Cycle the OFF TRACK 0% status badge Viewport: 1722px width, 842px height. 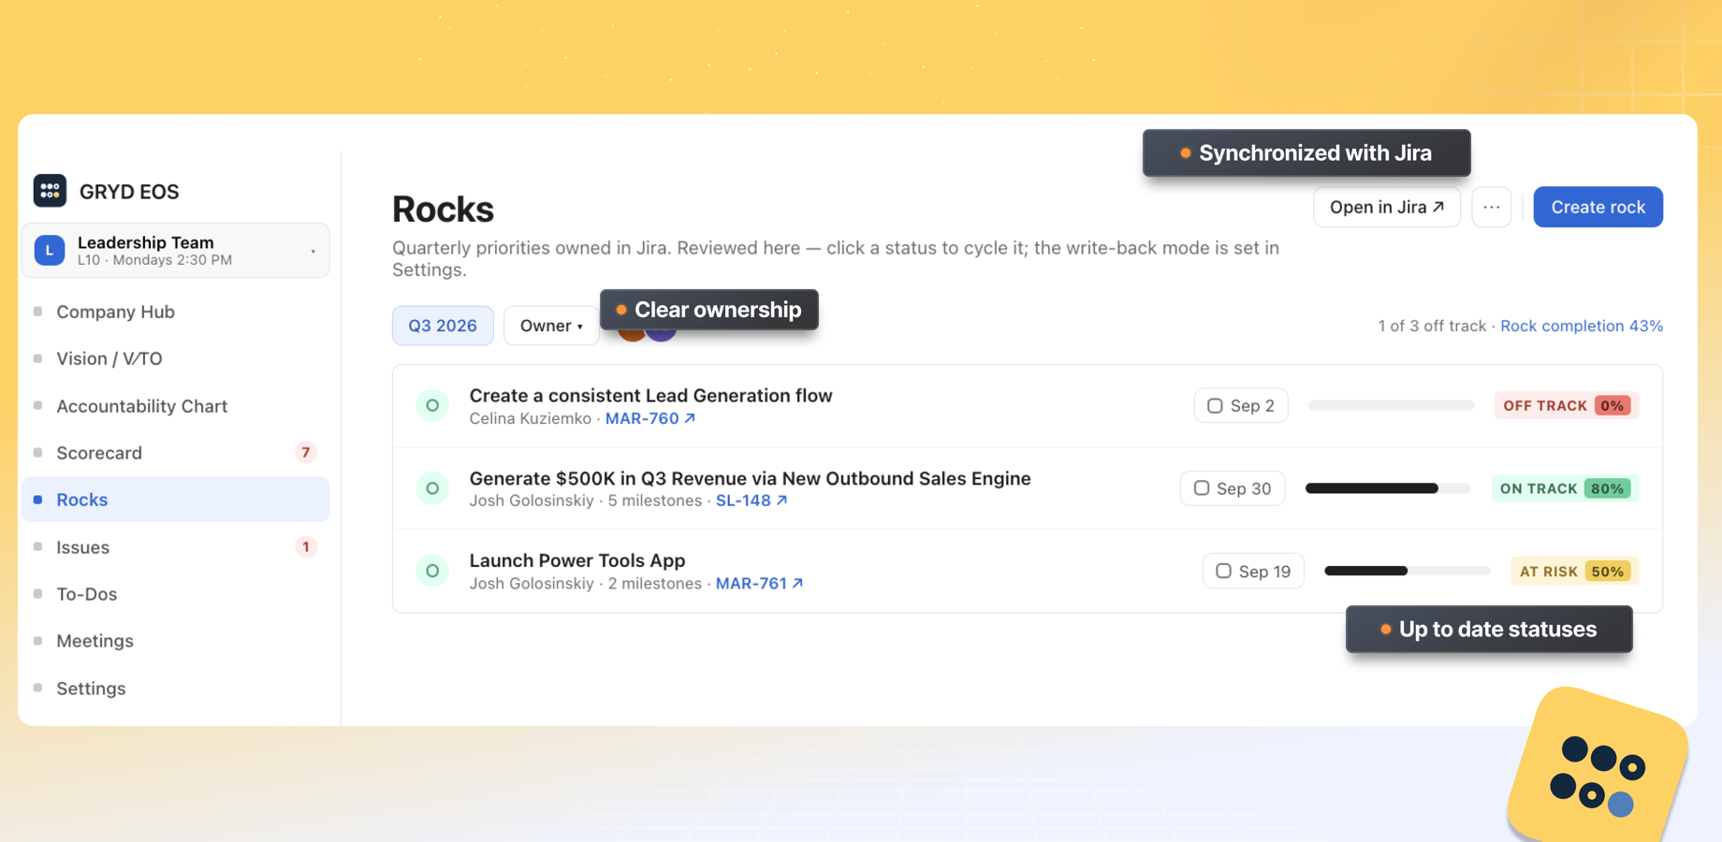[1567, 406]
